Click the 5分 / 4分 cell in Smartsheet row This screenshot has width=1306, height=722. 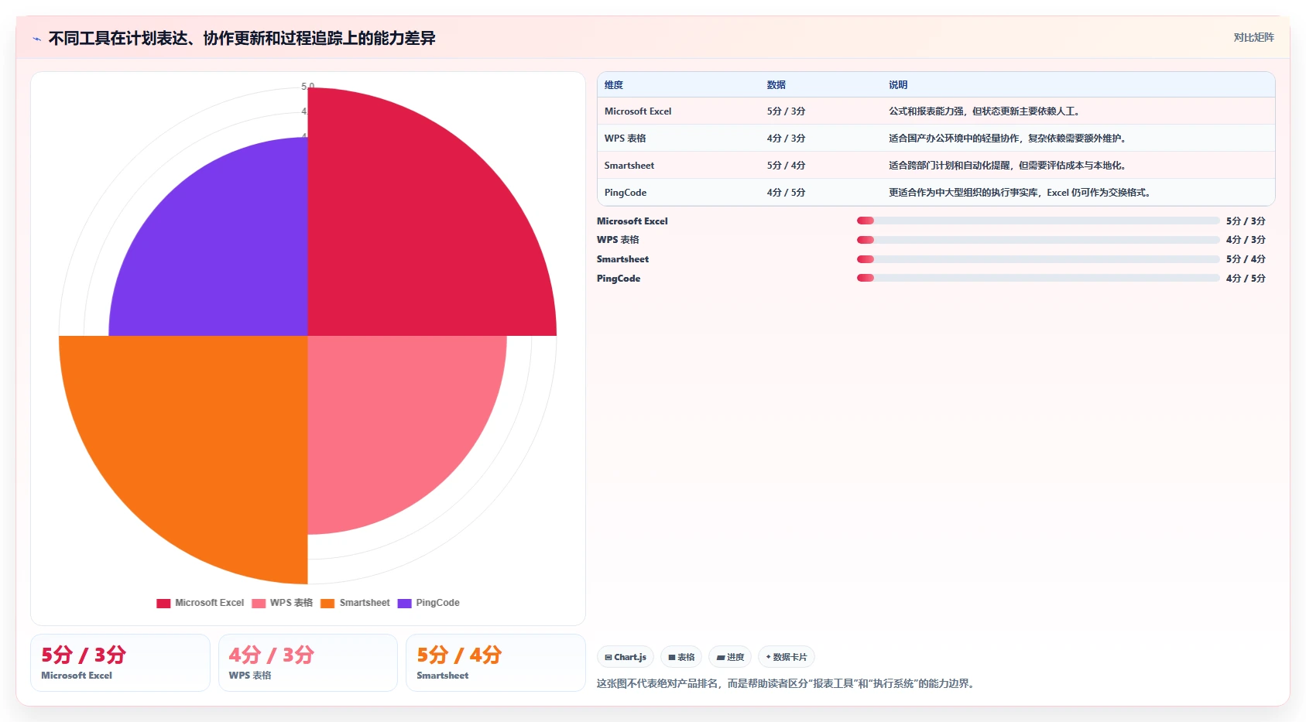pos(787,166)
